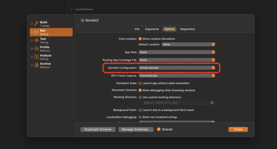This screenshot has width=277, height=149.
Task: Click the Duplicate Scheme button
Action: [x=98, y=129]
